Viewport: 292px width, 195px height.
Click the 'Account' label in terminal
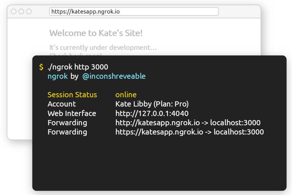(62, 104)
